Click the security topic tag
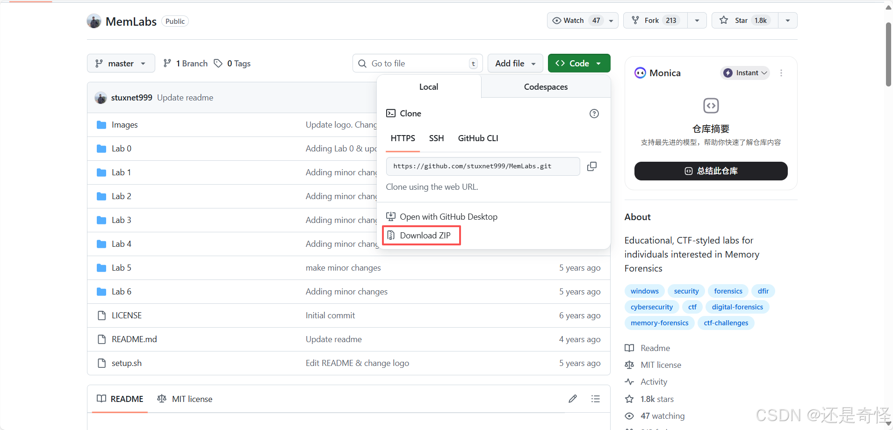Screen dimensions: 893x430 click(x=686, y=291)
